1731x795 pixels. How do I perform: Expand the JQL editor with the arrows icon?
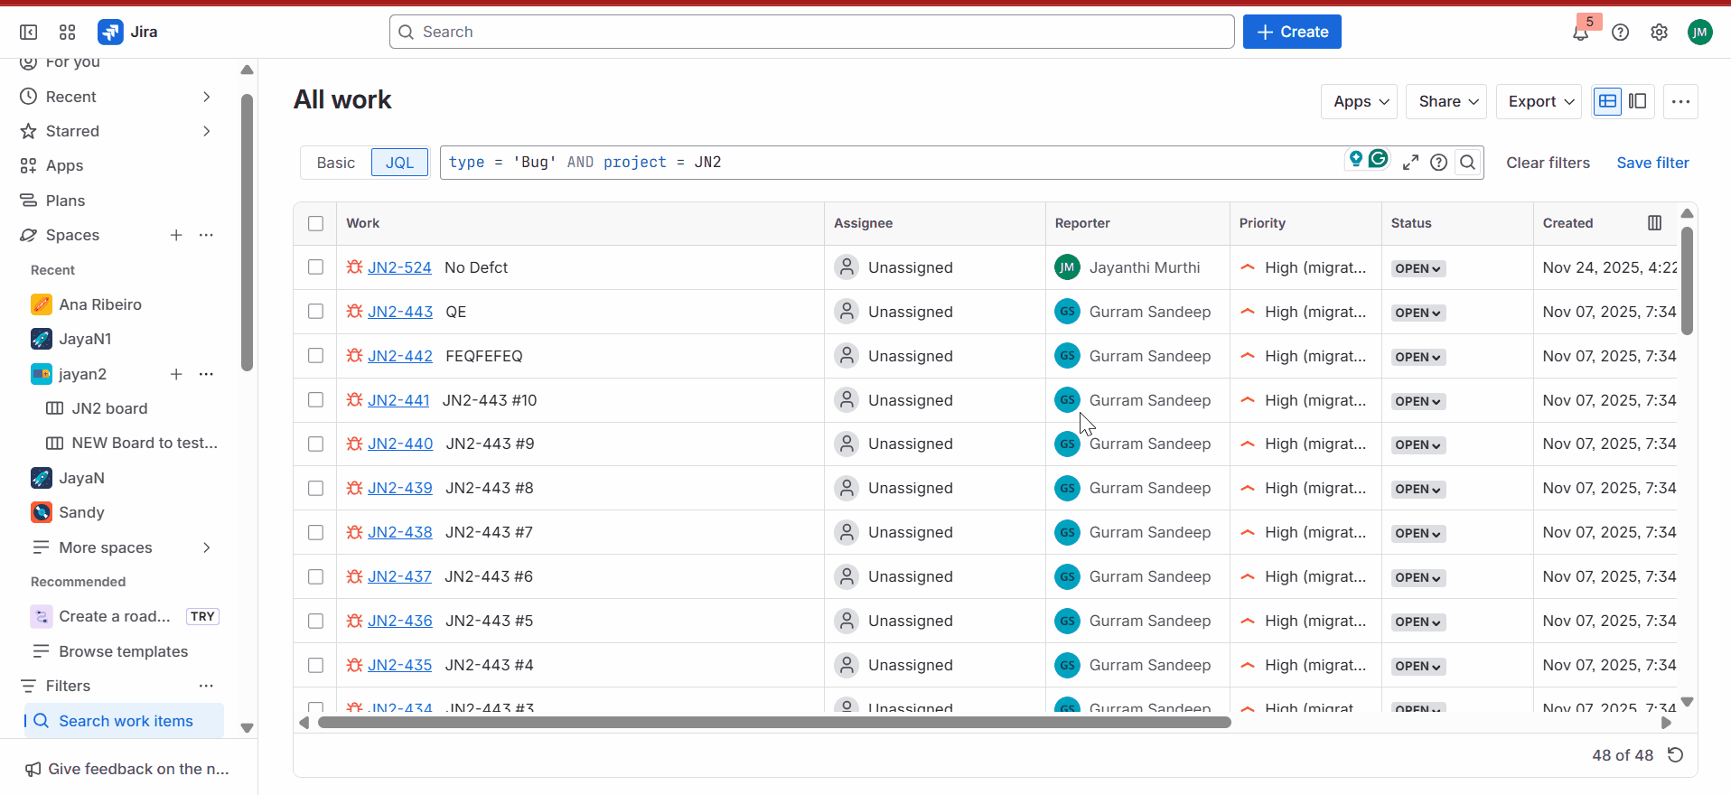click(1410, 163)
